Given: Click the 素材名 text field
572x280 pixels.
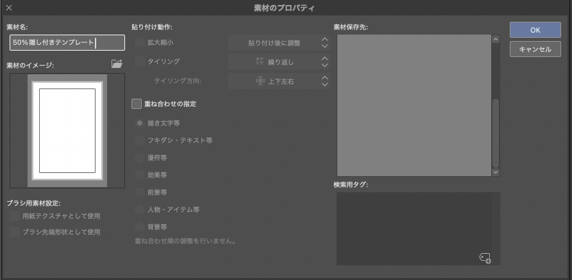Looking at the screenshot, I should (67, 43).
